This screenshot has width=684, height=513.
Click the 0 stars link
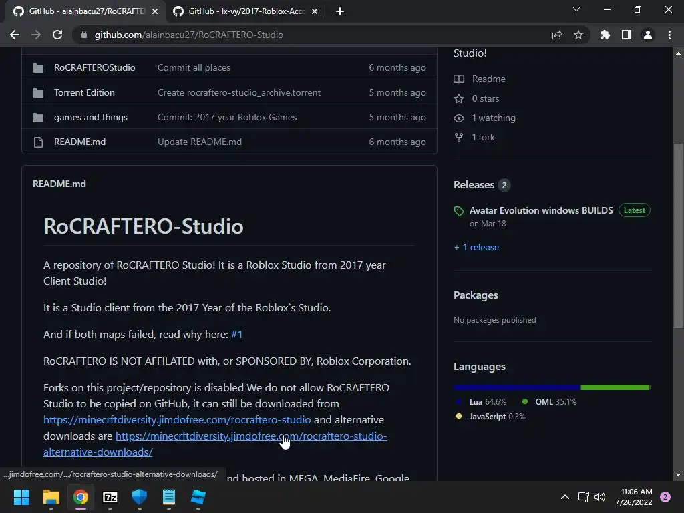485,99
